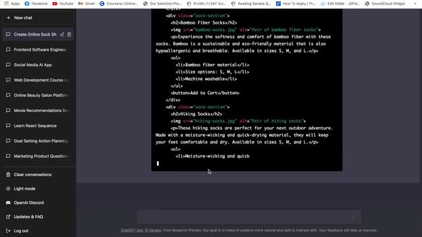Open the Frontend Software Engineer conversation

coord(38,50)
